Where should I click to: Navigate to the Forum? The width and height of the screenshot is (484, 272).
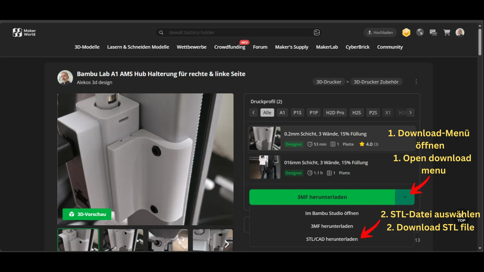click(x=260, y=47)
